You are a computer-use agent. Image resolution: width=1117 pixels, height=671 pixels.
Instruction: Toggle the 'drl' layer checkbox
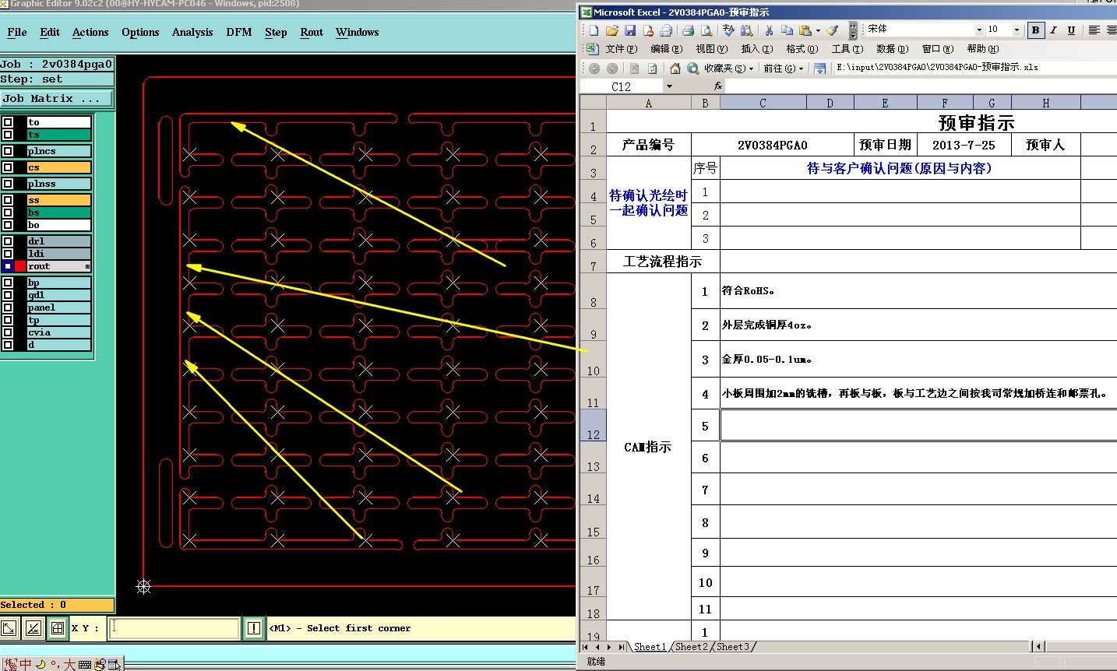click(8, 241)
